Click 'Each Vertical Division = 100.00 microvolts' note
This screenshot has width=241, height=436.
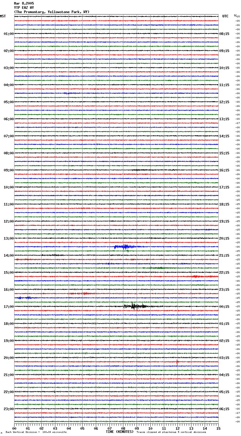36,432
